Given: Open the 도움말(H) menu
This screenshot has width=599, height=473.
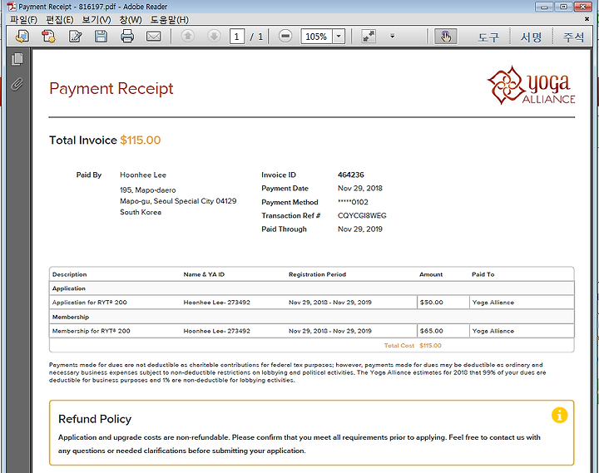Looking at the screenshot, I should 169,19.
